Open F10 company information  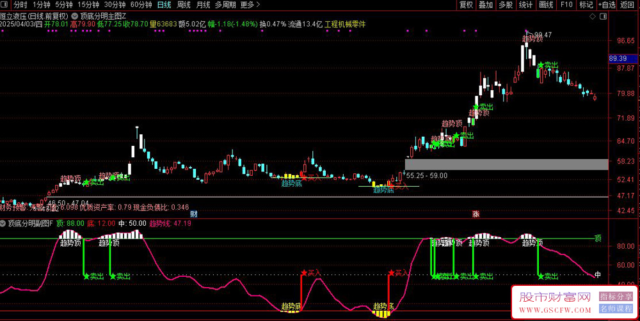566,5
